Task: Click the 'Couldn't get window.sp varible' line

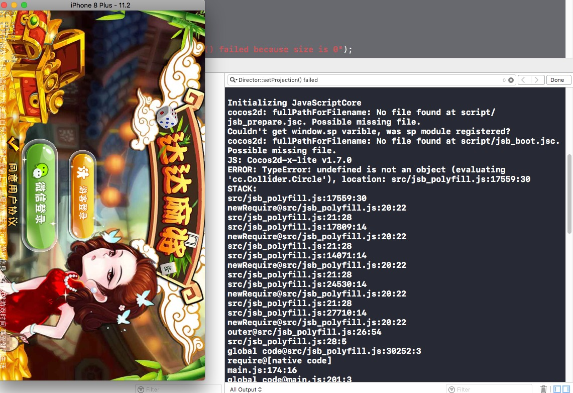Action: pos(369,132)
